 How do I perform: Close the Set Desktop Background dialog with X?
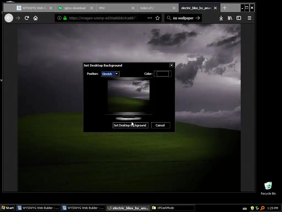[x=172, y=65]
